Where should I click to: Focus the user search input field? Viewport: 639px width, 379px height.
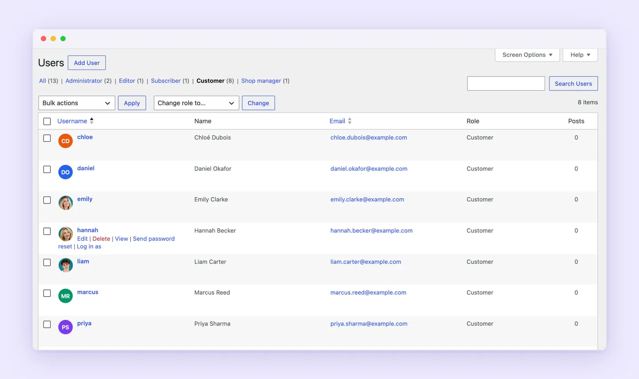click(x=506, y=83)
